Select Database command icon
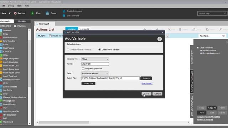Image resolution: width=228 pixels, height=128 pixels. click(1, 31)
